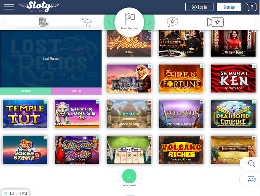Click the Sign up button

click(x=229, y=7)
